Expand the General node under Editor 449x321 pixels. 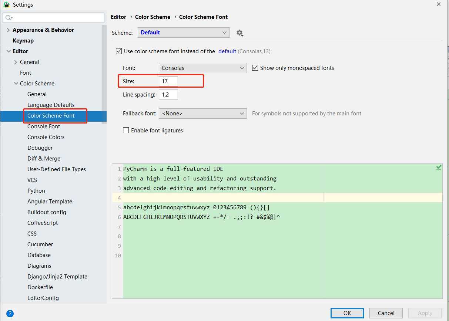[x=16, y=62]
